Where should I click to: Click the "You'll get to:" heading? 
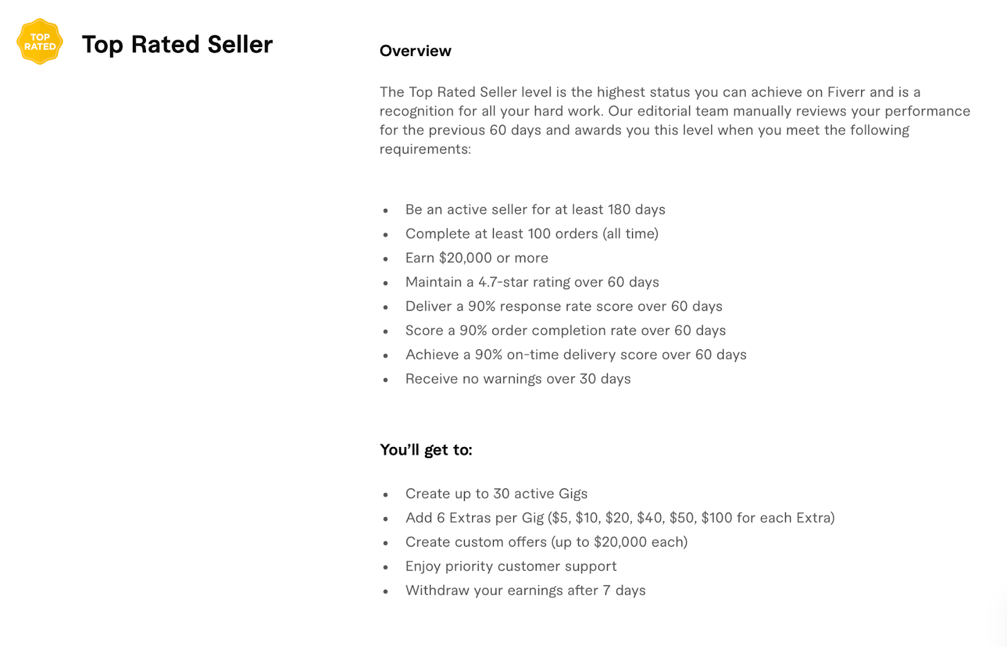click(x=426, y=450)
